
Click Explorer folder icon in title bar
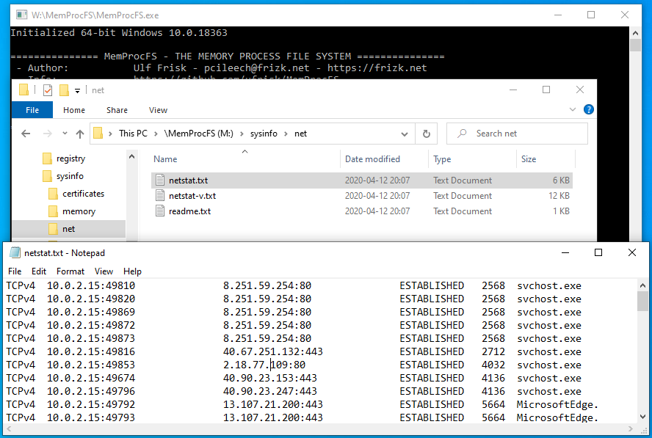click(x=23, y=90)
